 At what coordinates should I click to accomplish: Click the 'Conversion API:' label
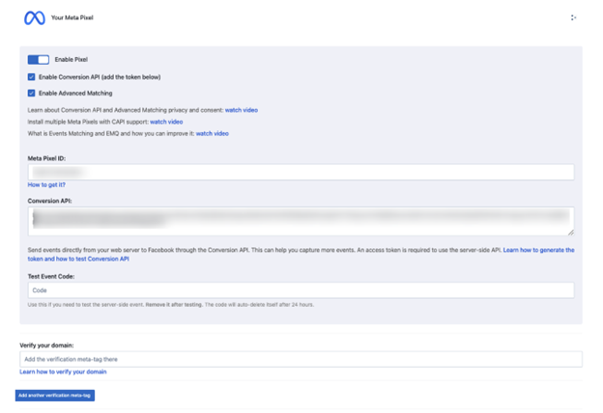49,201
